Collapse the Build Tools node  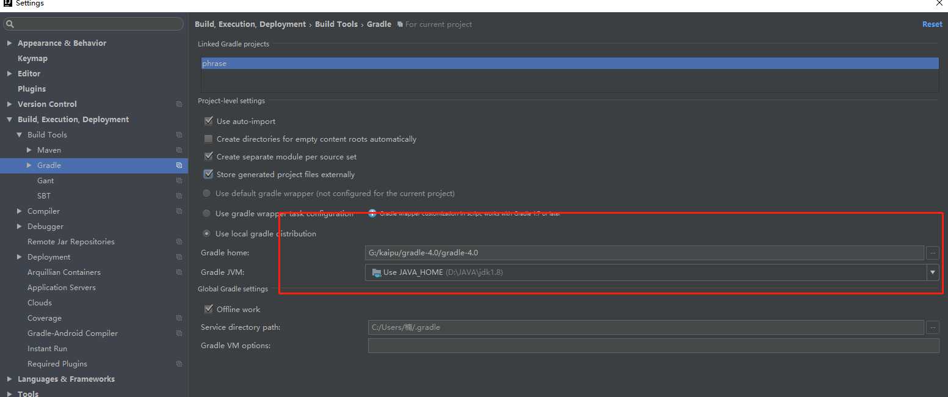tap(19, 135)
